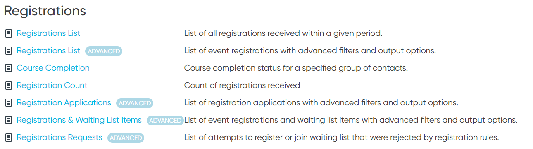Screen dimensions: 533x149
Task: Open the Registrations Requests report
Action: pos(59,137)
